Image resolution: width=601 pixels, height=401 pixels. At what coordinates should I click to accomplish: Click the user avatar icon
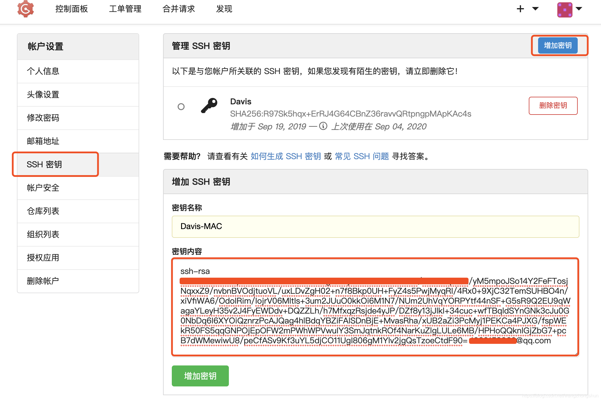pos(565,9)
